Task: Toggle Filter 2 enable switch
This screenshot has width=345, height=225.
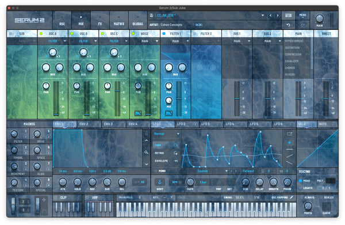Action: [194, 34]
